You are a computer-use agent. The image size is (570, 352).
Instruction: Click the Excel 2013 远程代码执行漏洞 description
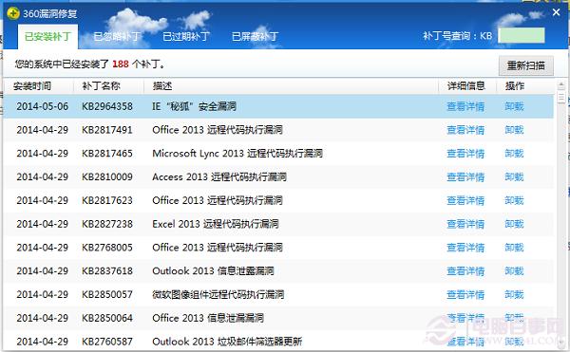216,224
